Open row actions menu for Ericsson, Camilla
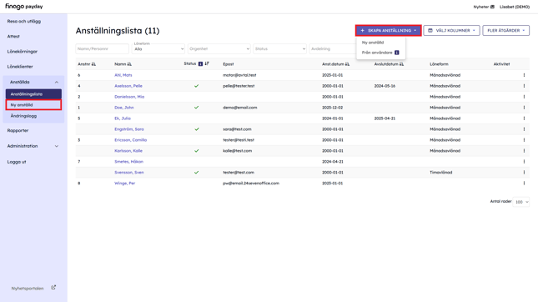 tap(524, 139)
